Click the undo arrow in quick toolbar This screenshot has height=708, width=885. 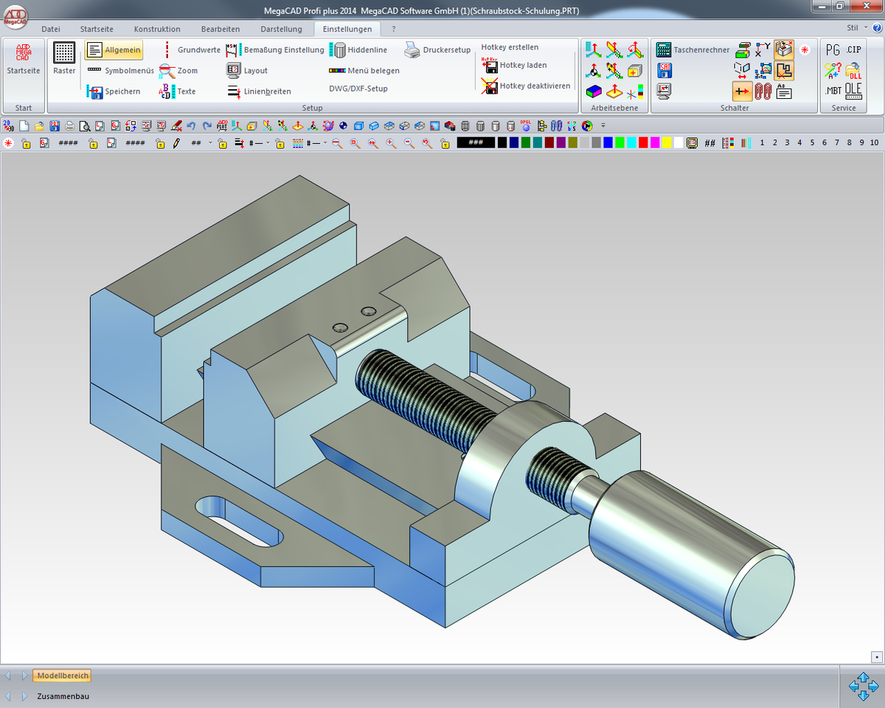pyautogui.click(x=191, y=125)
